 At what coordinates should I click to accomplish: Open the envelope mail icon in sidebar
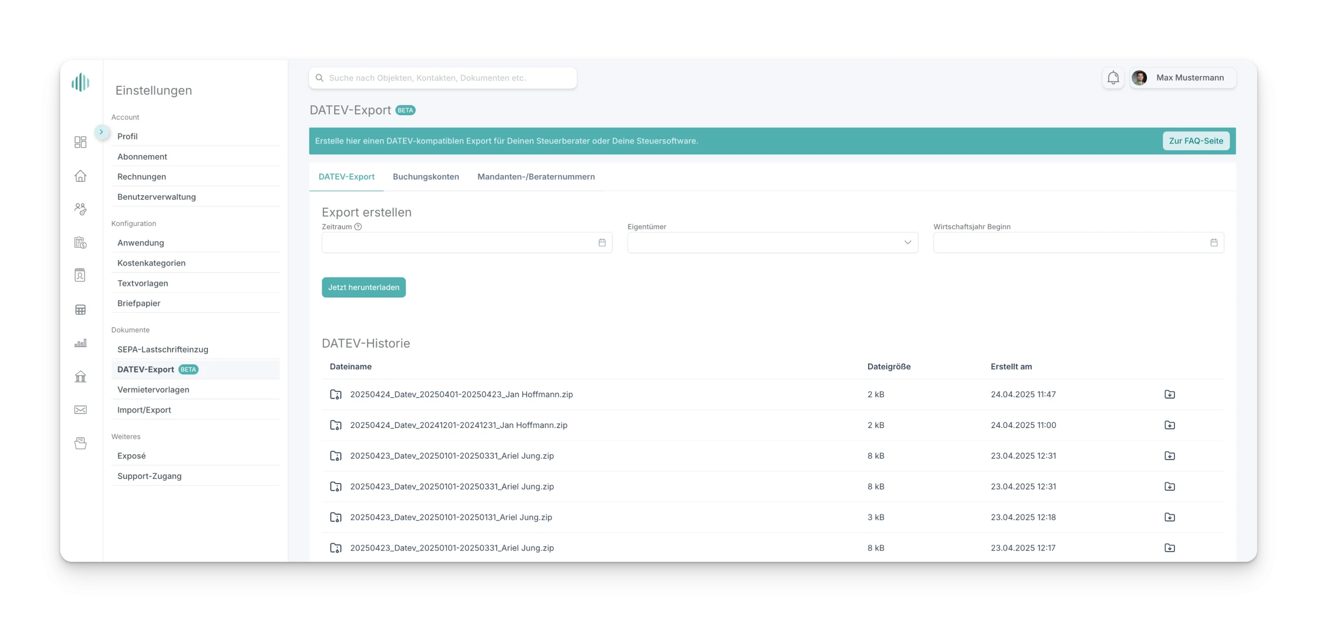tap(80, 410)
